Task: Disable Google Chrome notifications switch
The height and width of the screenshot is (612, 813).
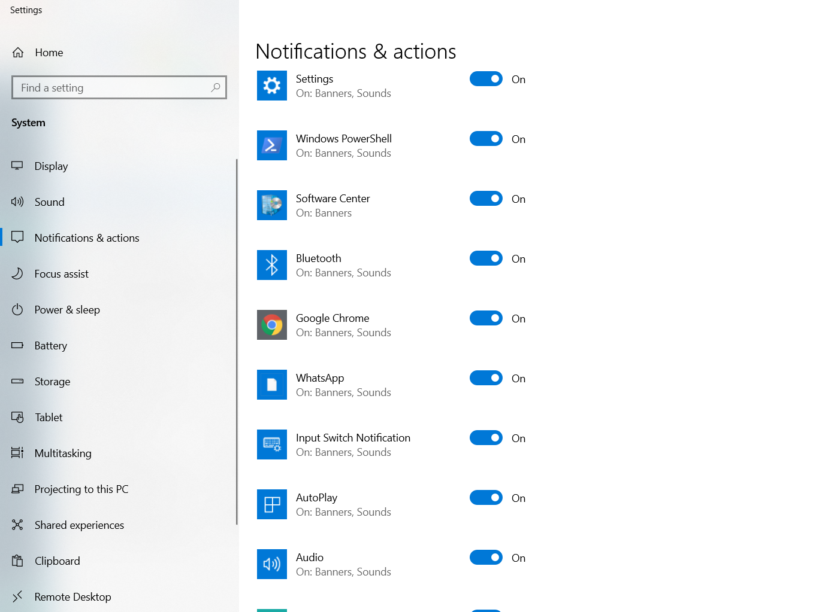Action: click(486, 318)
